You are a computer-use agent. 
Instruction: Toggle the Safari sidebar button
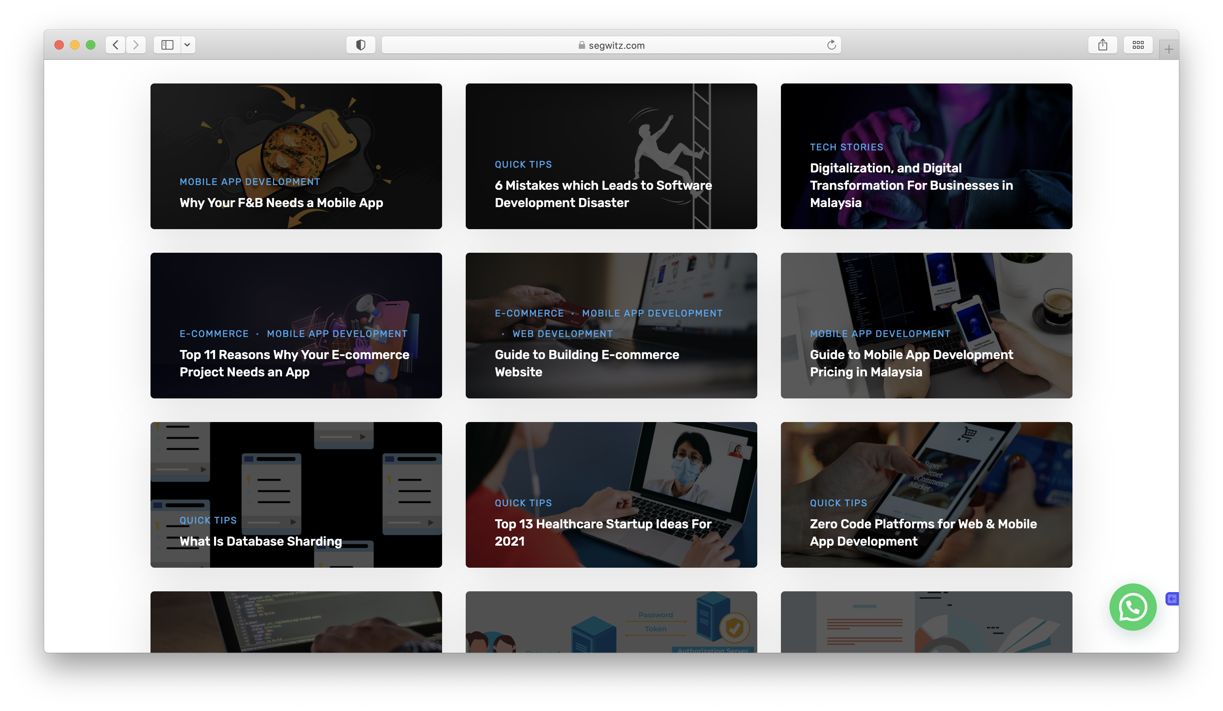point(167,45)
